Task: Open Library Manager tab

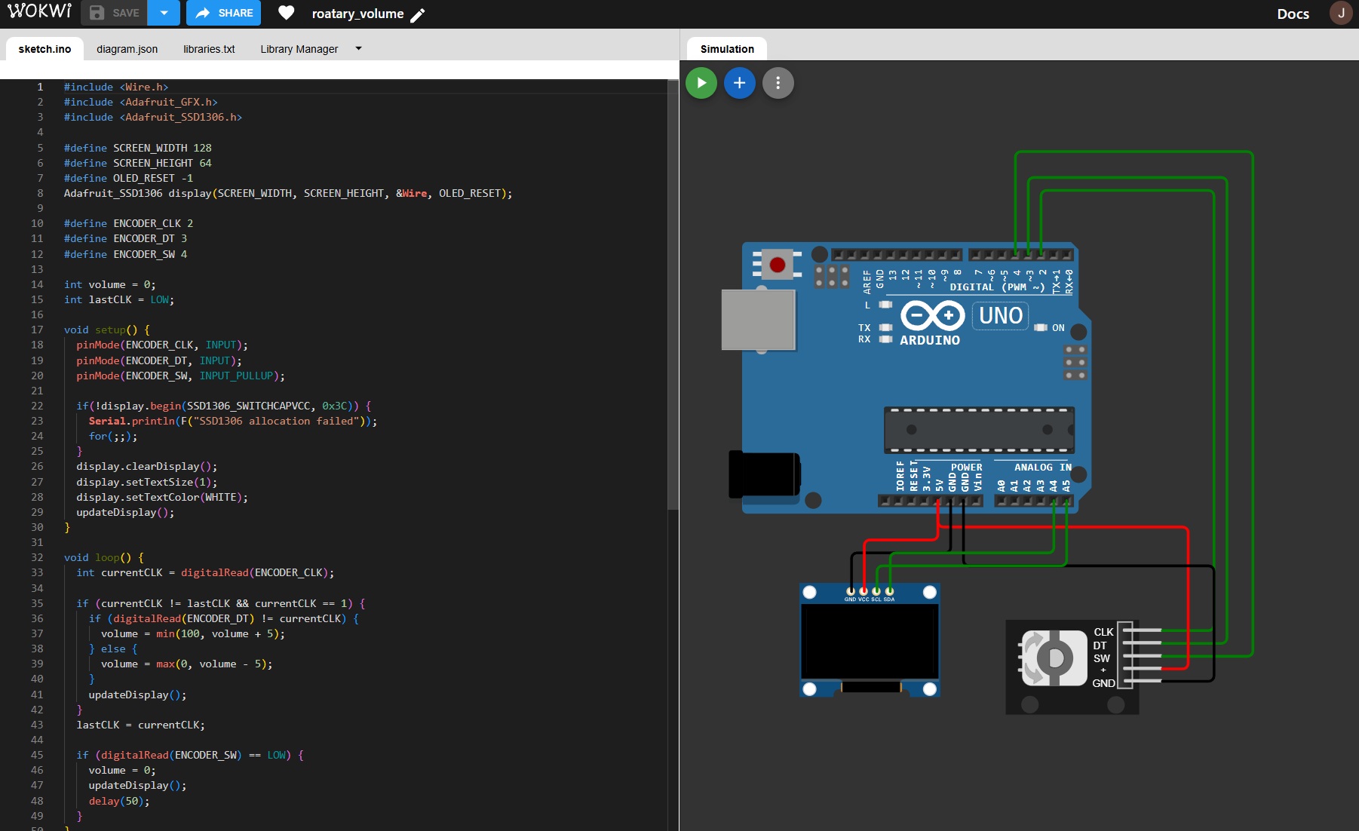Action: (299, 49)
